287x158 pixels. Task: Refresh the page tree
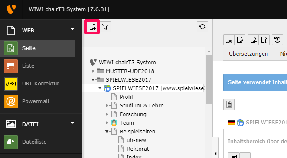(x=202, y=27)
